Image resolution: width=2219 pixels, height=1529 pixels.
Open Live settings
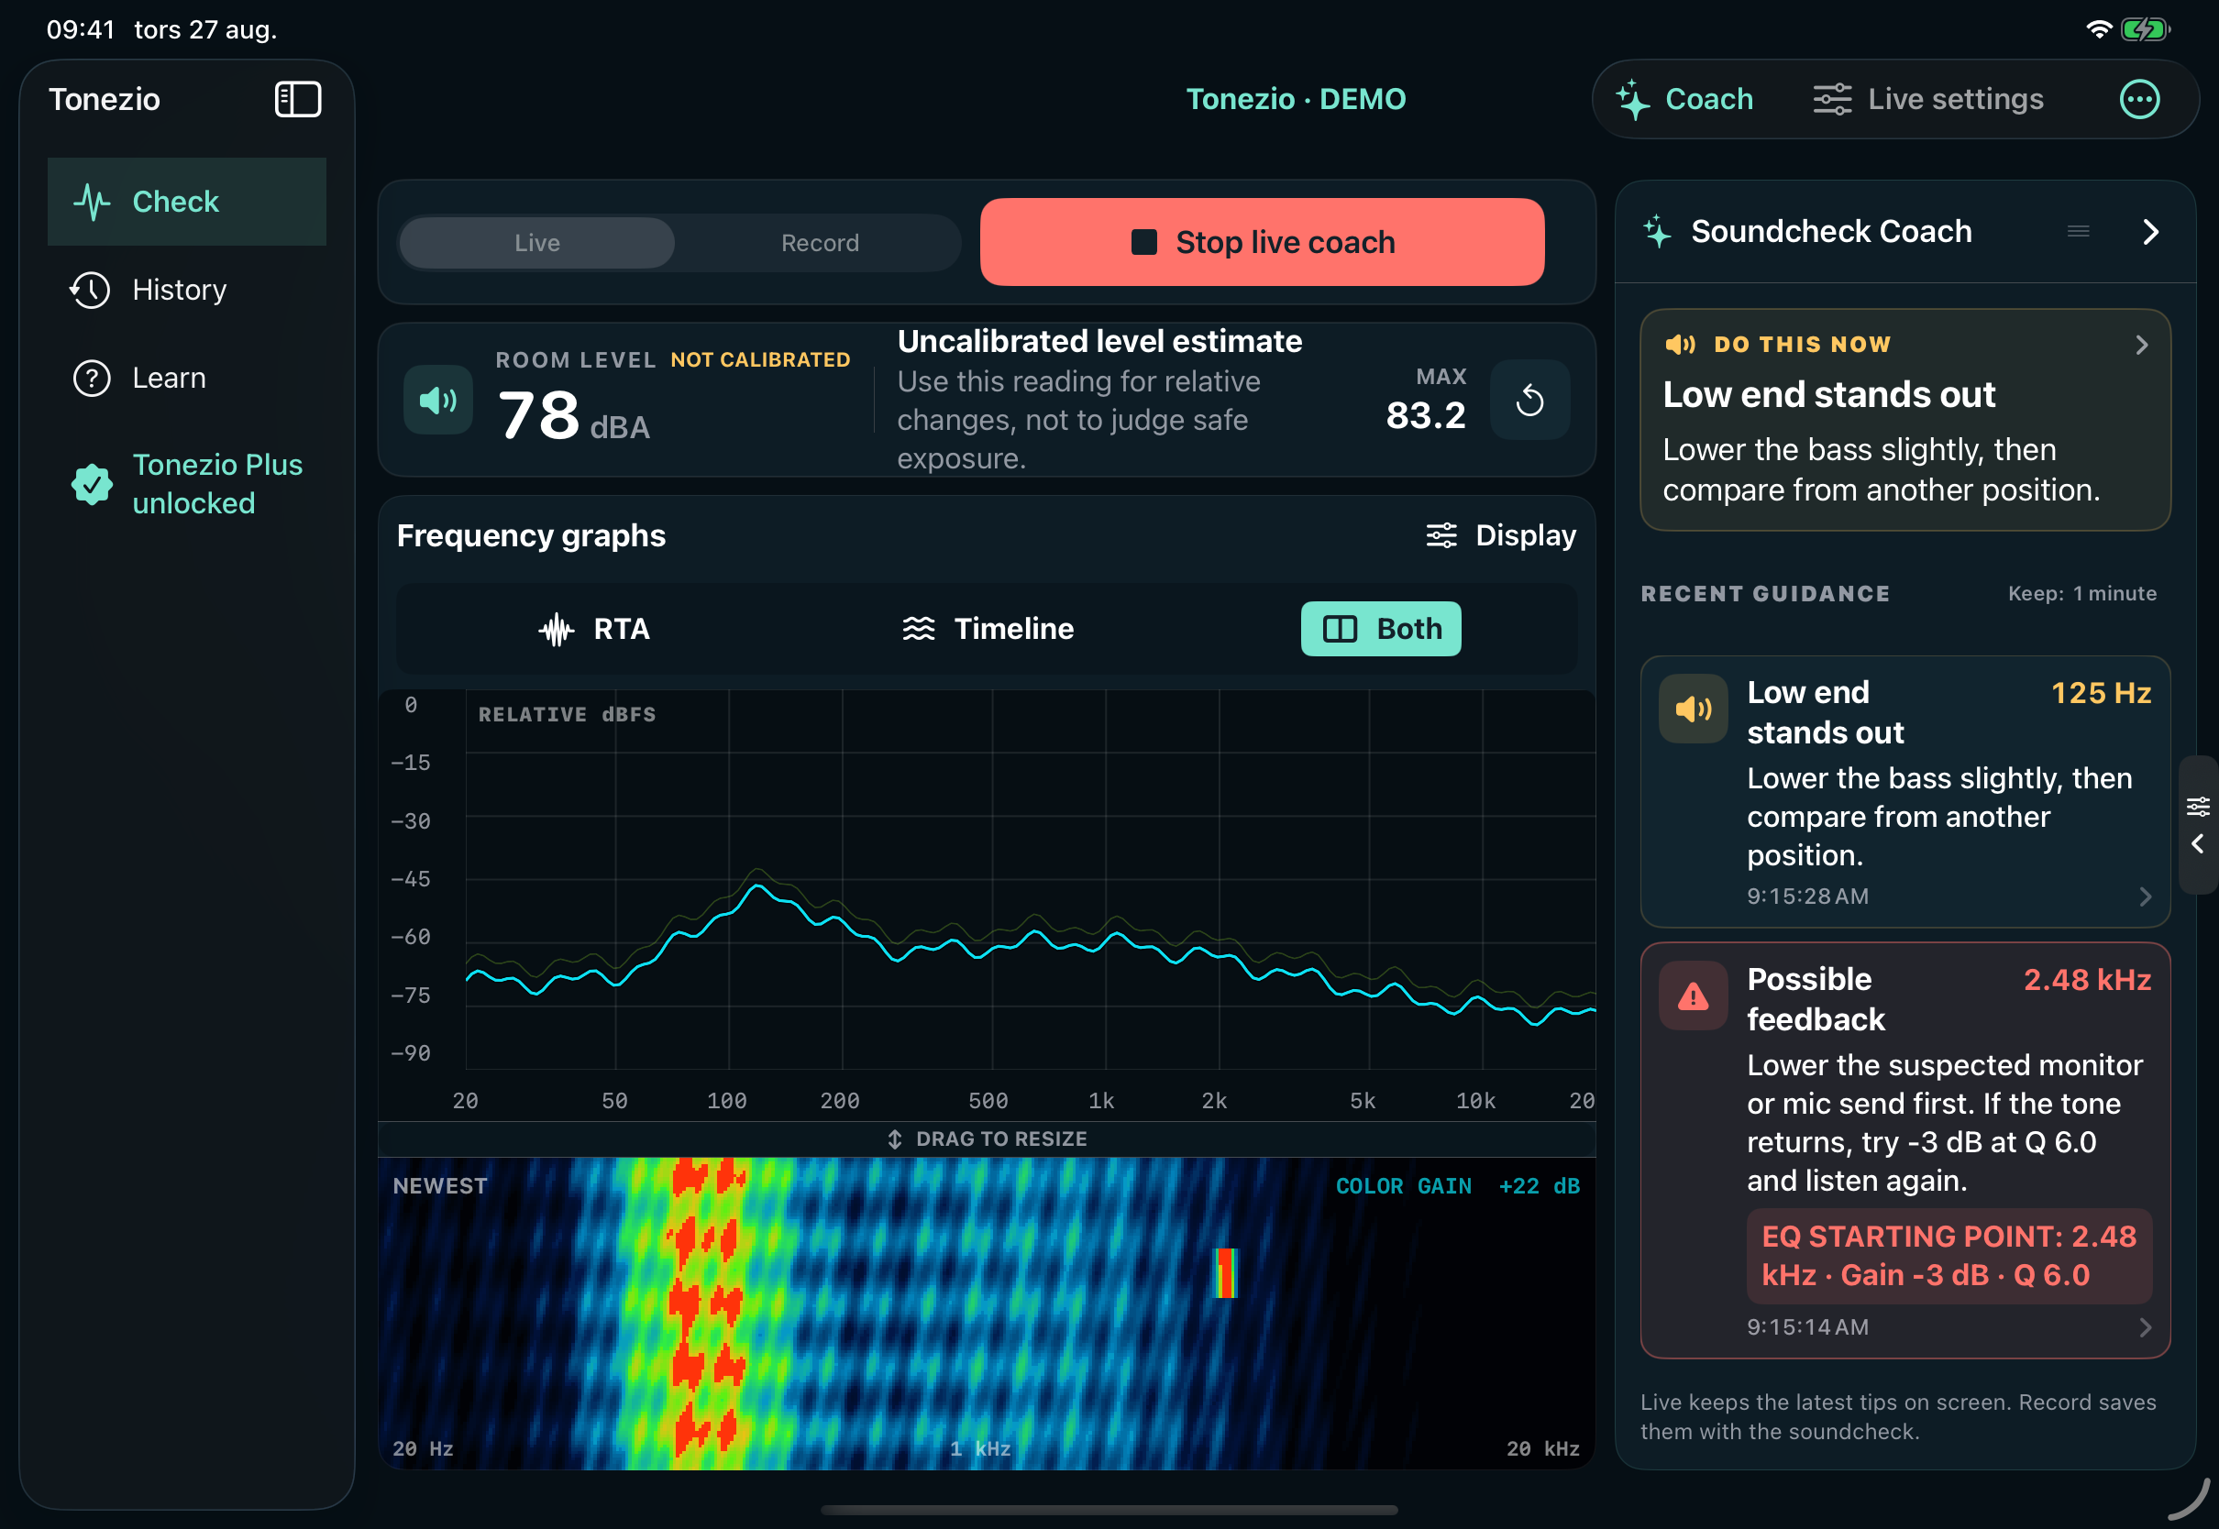(x=1928, y=100)
